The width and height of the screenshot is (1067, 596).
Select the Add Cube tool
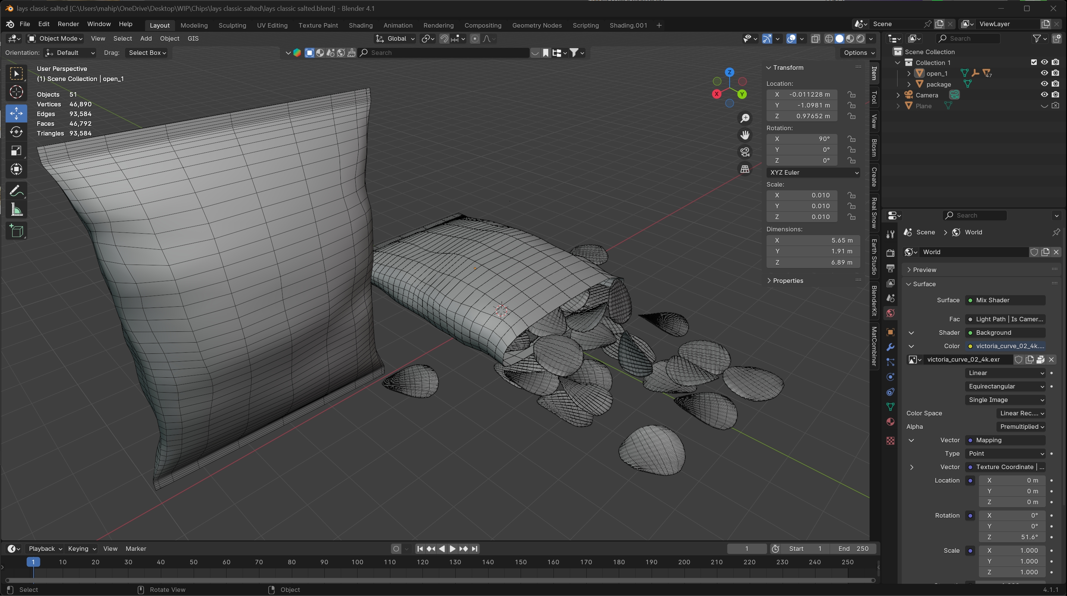[x=16, y=231]
